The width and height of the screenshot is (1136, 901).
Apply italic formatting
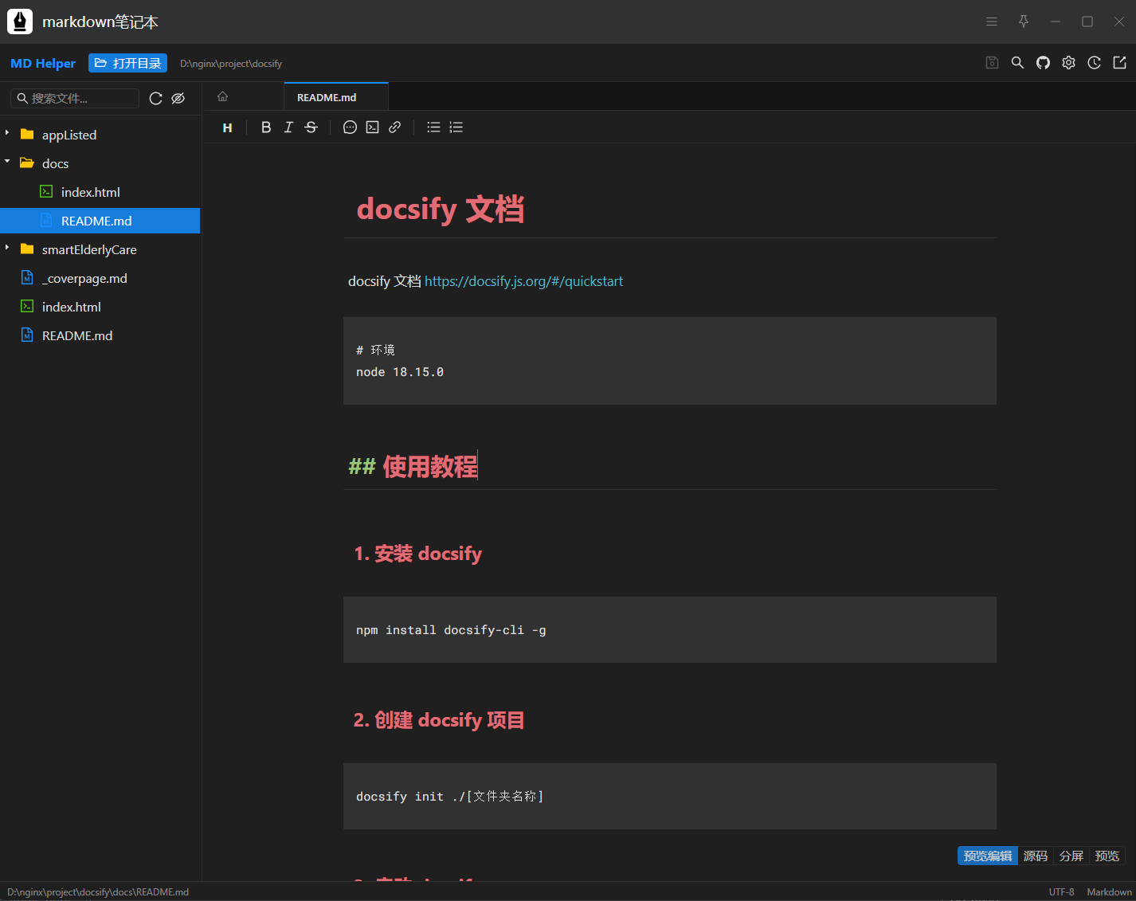point(288,127)
